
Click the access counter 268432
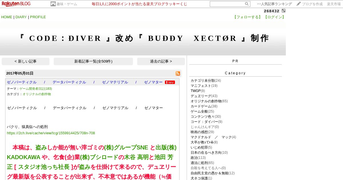coord(272,11)
